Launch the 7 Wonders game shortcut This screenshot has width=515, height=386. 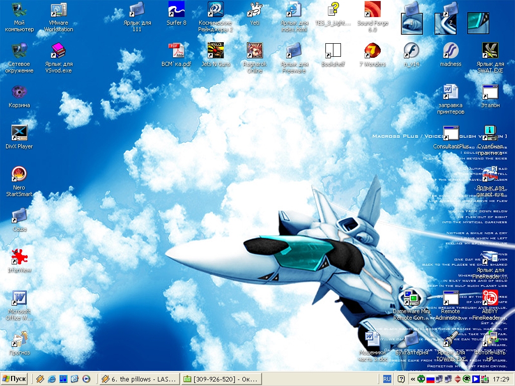click(373, 55)
